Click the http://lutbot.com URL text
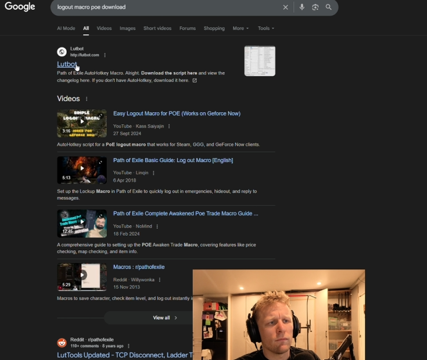427x360 pixels. (x=85, y=55)
